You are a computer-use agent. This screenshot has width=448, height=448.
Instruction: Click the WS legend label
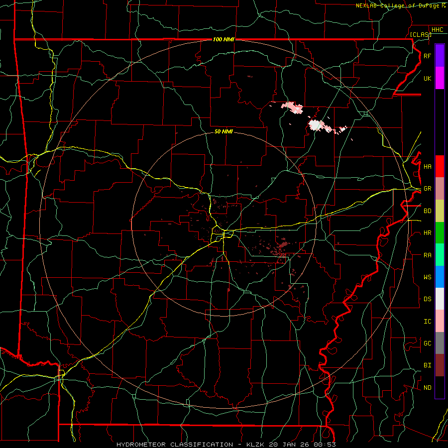tap(427, 277)
